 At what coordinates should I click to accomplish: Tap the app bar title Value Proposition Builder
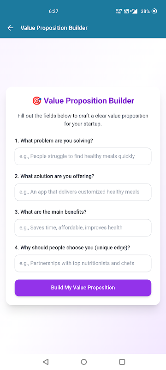click(54, 28)
